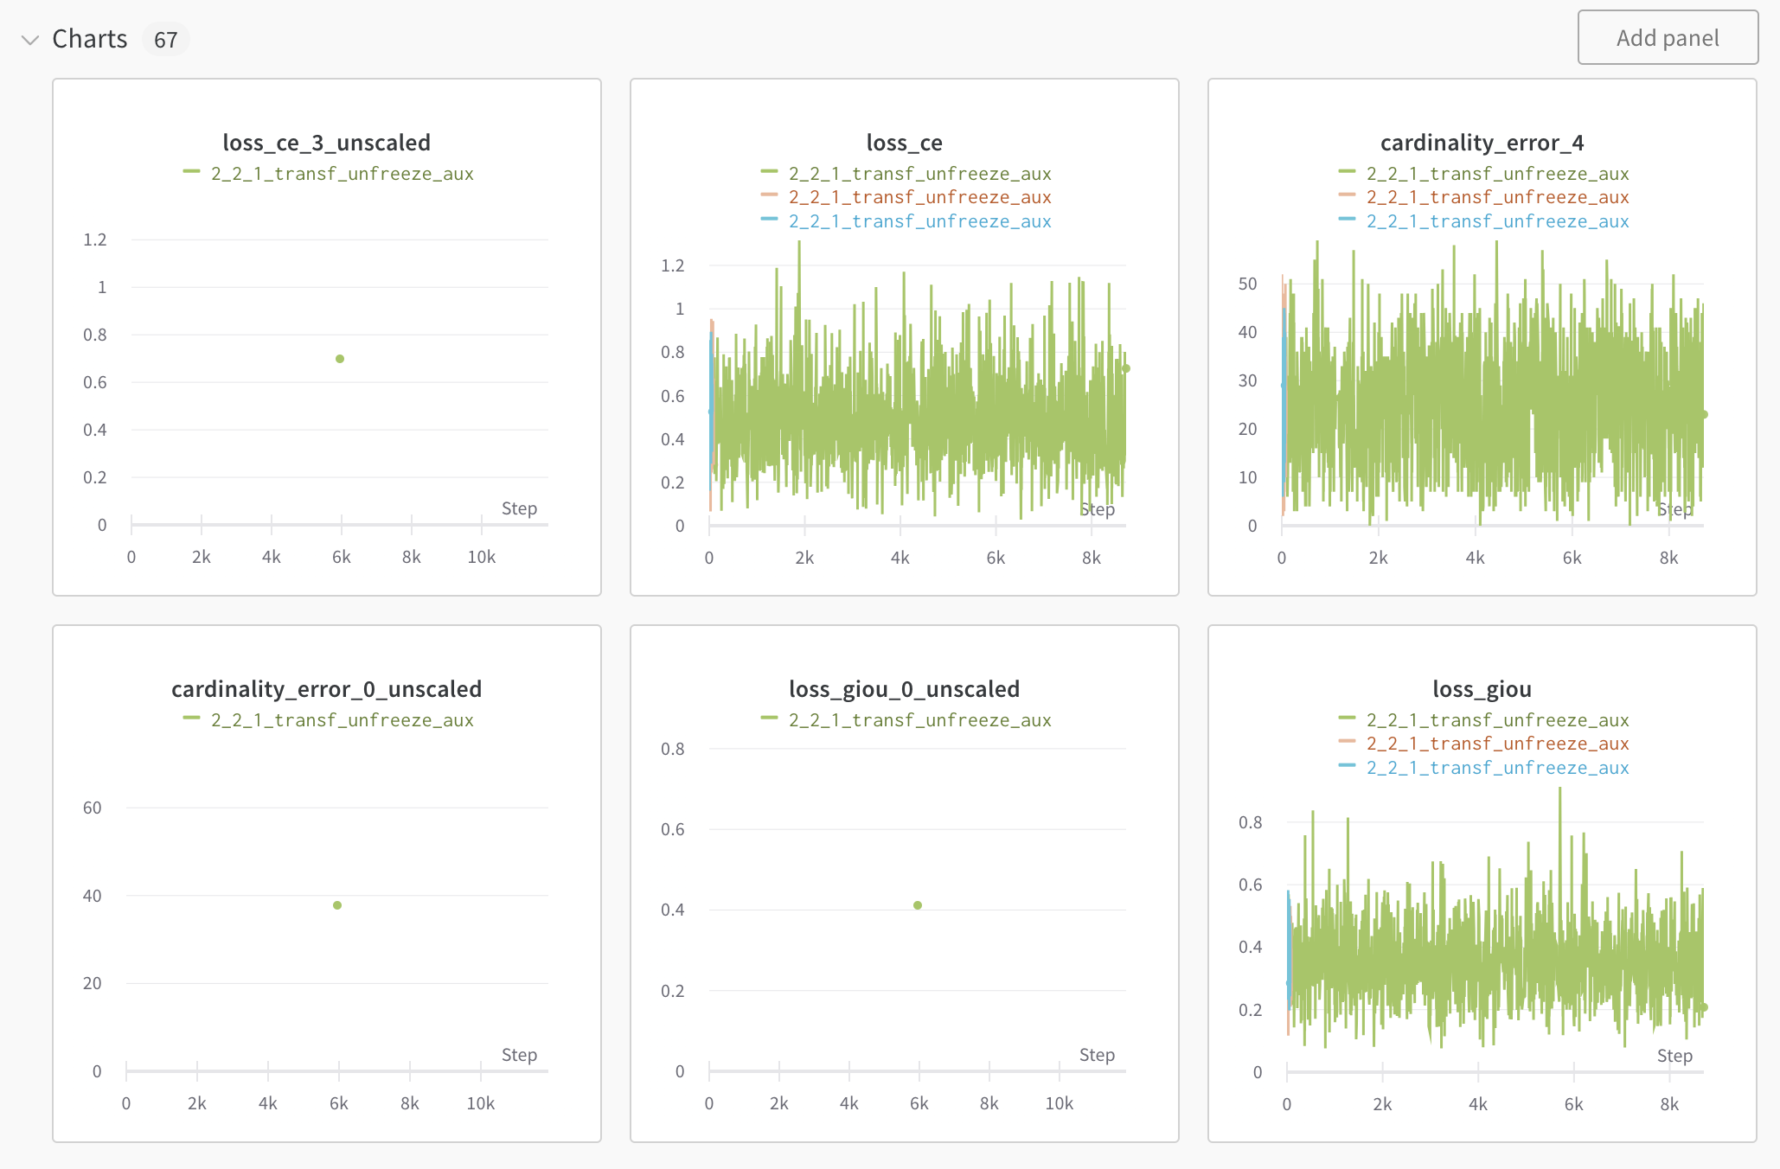
Task: Click the loss_giou_0_unscaled data point
Action: [918, 905]
